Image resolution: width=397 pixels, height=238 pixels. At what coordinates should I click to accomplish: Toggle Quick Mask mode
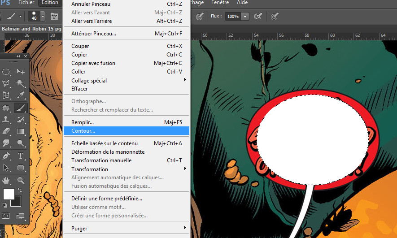coord(6,216)
